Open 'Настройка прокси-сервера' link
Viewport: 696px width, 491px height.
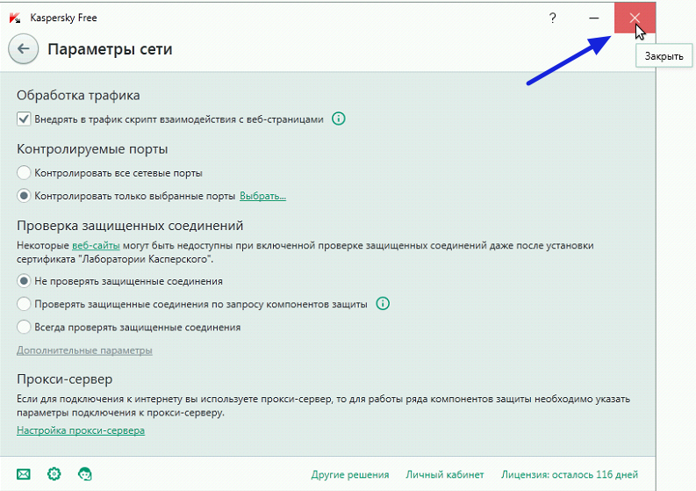point(81,430)
